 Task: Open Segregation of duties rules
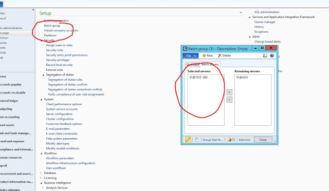tap(65, 80)
